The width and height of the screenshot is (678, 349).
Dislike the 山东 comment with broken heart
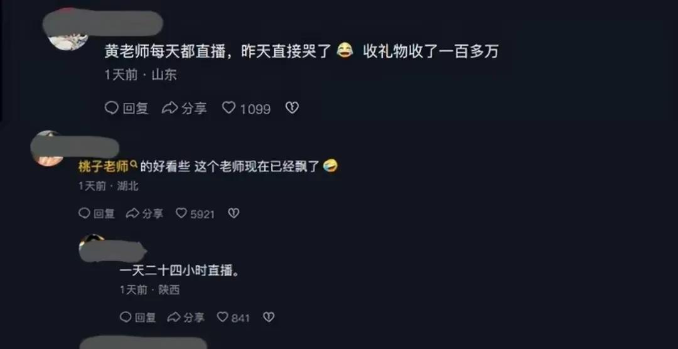(292, 108)
